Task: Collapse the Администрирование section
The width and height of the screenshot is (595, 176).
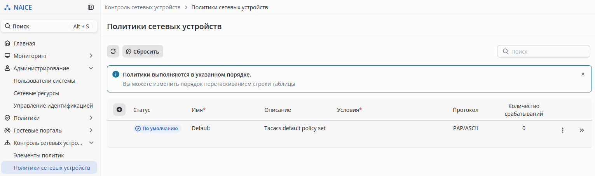Action: click(x=91, y=68)
